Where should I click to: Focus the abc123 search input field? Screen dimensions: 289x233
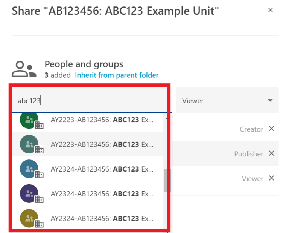[x=90, y=101]
